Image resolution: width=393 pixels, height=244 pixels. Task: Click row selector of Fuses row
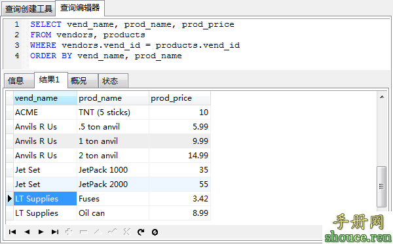tap(10, 199)
